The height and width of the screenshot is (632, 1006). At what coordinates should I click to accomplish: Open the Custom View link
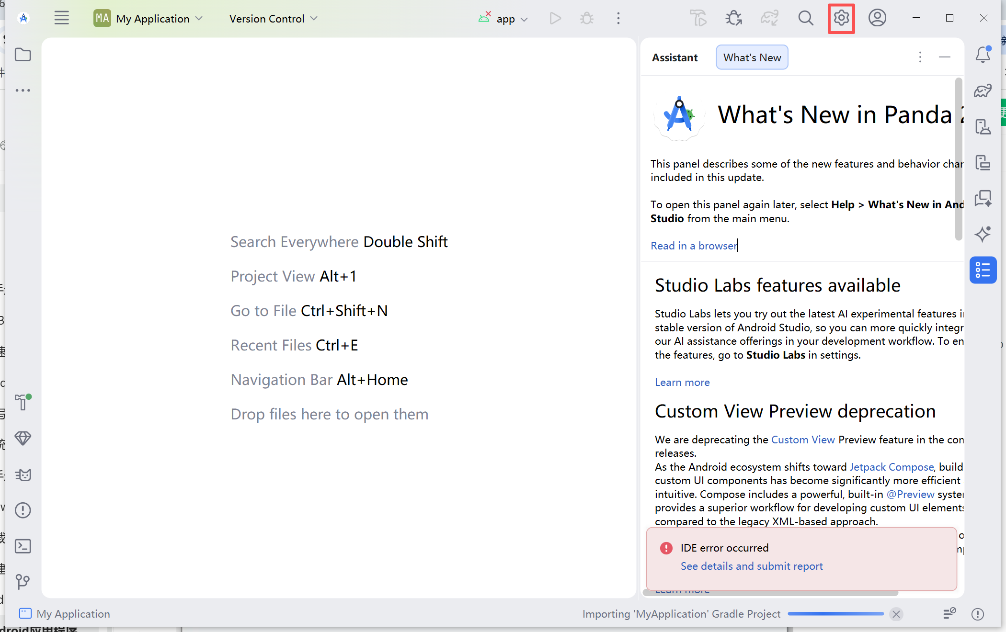click(803, 440)
